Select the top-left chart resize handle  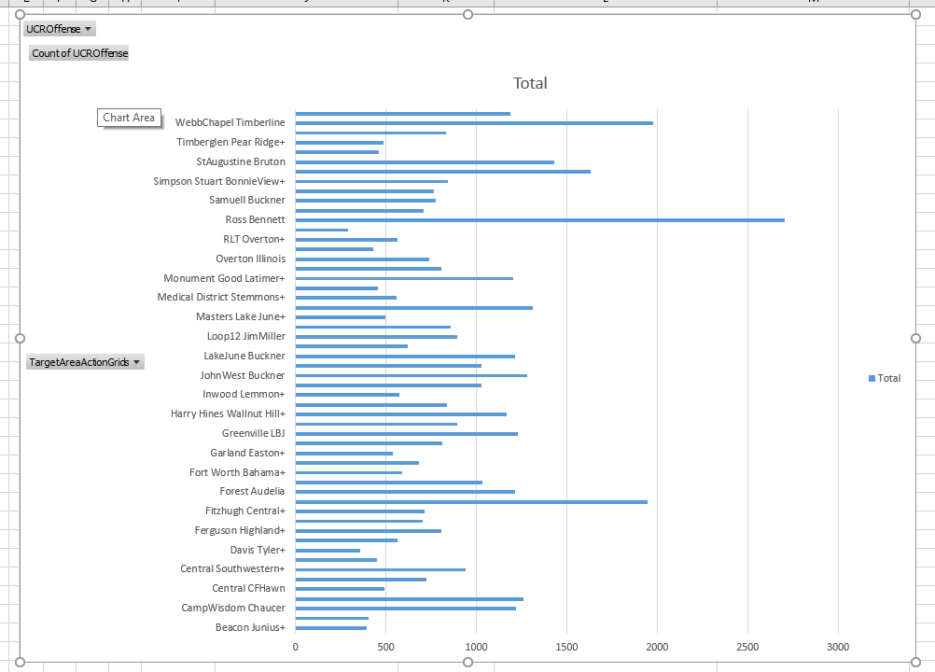(x=20, y=14)
